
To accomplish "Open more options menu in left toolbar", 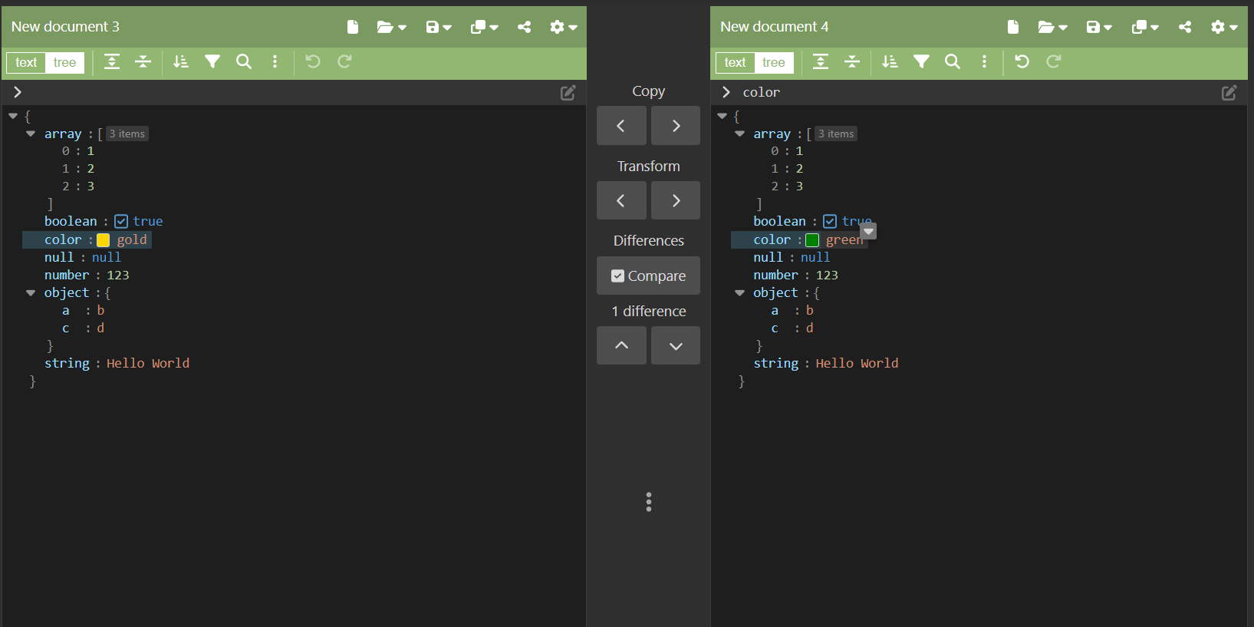I will (x=275, y=61).
